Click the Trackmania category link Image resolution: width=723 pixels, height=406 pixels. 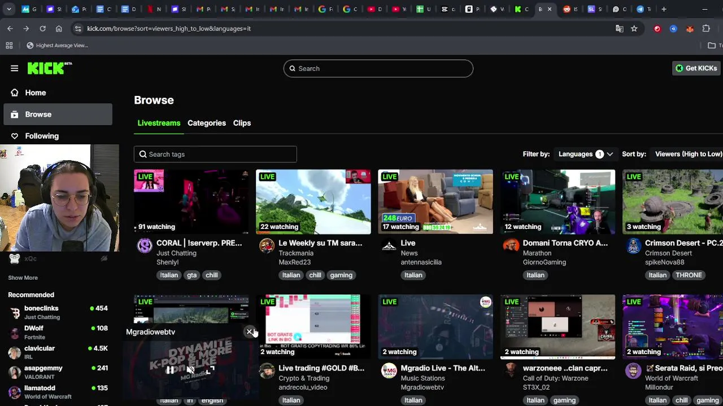click(x=296, y=253)
